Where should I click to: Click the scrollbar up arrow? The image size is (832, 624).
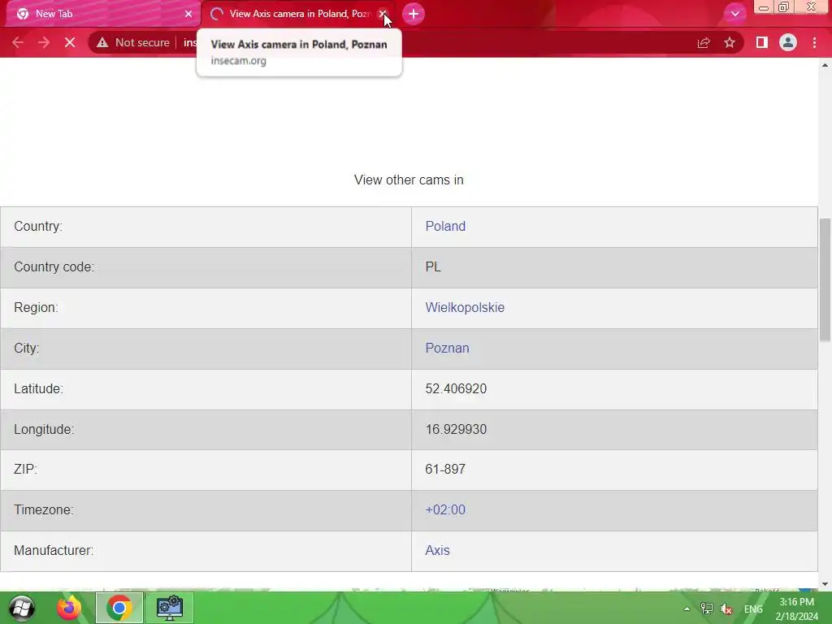tap(825, 65)
